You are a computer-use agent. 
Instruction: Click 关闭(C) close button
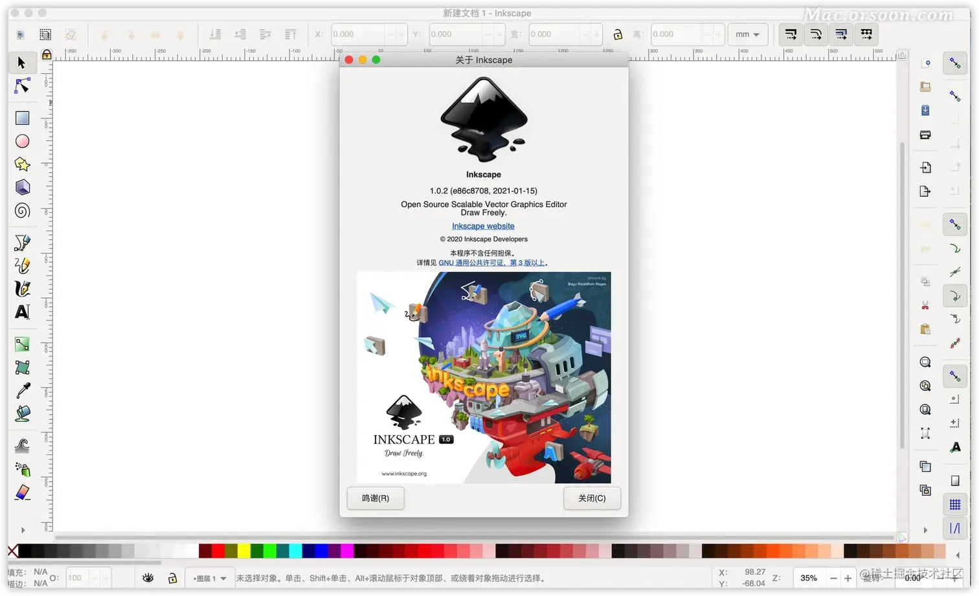click(592, 498)
